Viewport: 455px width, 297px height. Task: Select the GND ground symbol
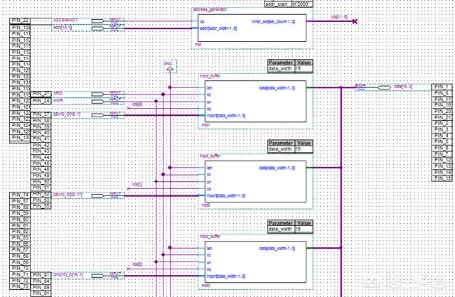pos(168,67)
